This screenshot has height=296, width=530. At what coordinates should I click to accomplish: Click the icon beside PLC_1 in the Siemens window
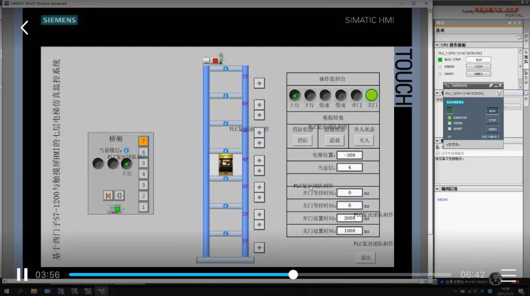click(x=499, y=93)
